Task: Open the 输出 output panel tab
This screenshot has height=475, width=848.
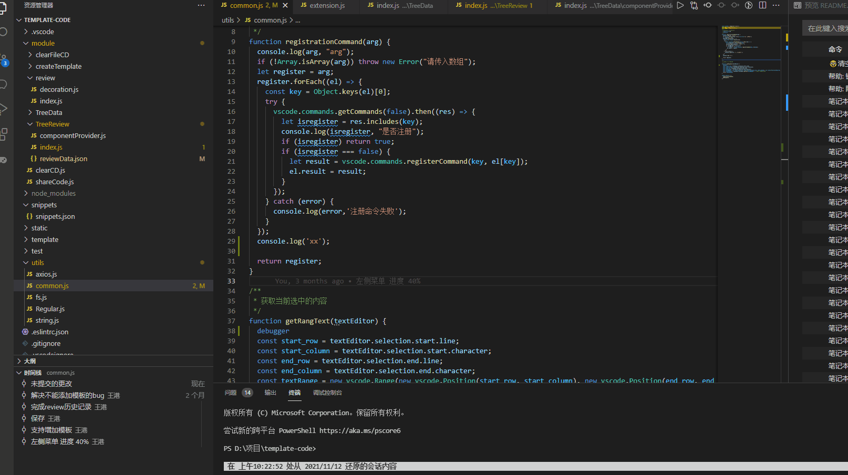Action: pyautogui.click(x=271, y=393)
